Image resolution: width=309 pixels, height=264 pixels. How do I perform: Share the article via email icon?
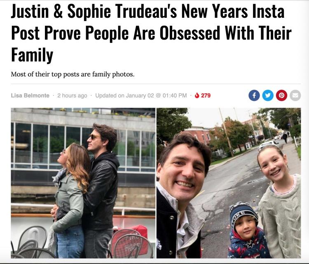[x=295, y=95]
